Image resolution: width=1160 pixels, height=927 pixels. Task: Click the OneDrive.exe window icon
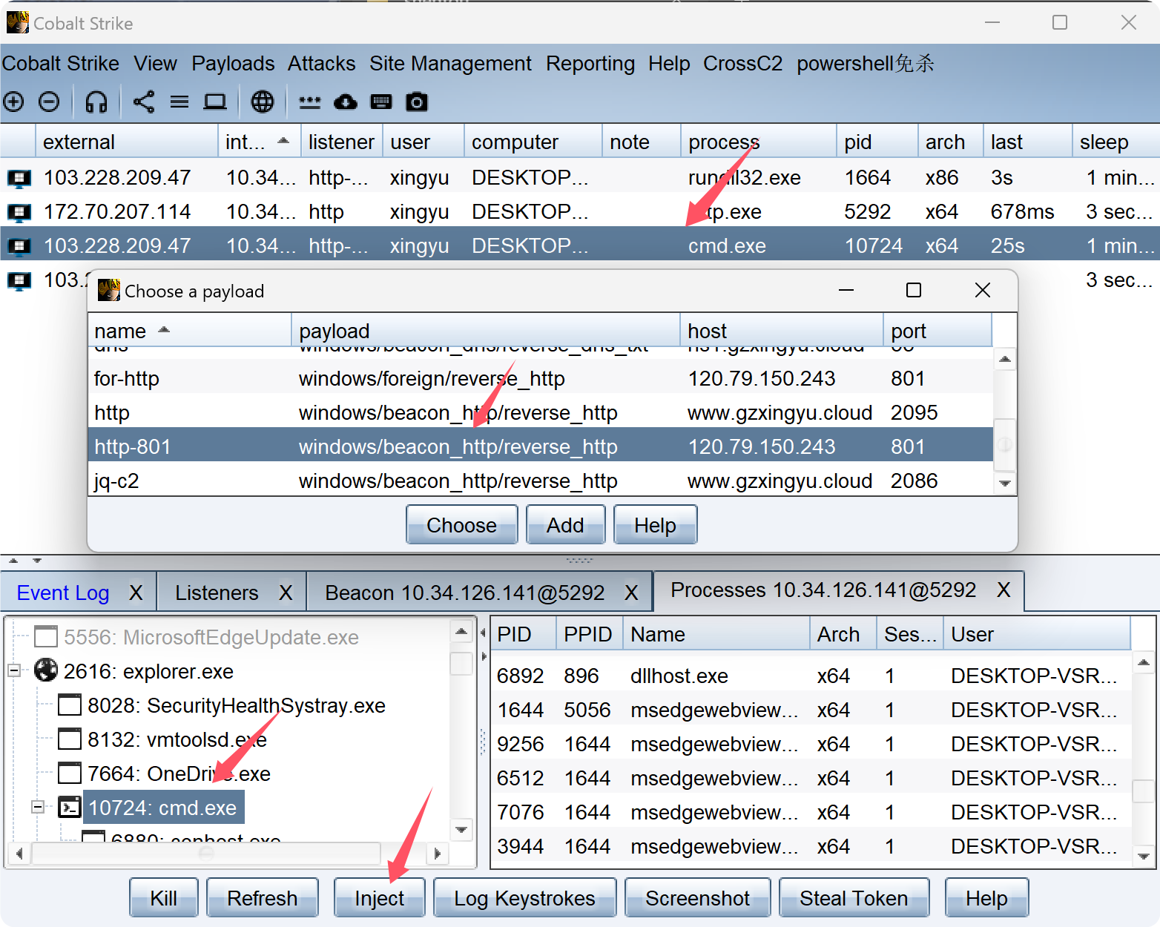70,773
